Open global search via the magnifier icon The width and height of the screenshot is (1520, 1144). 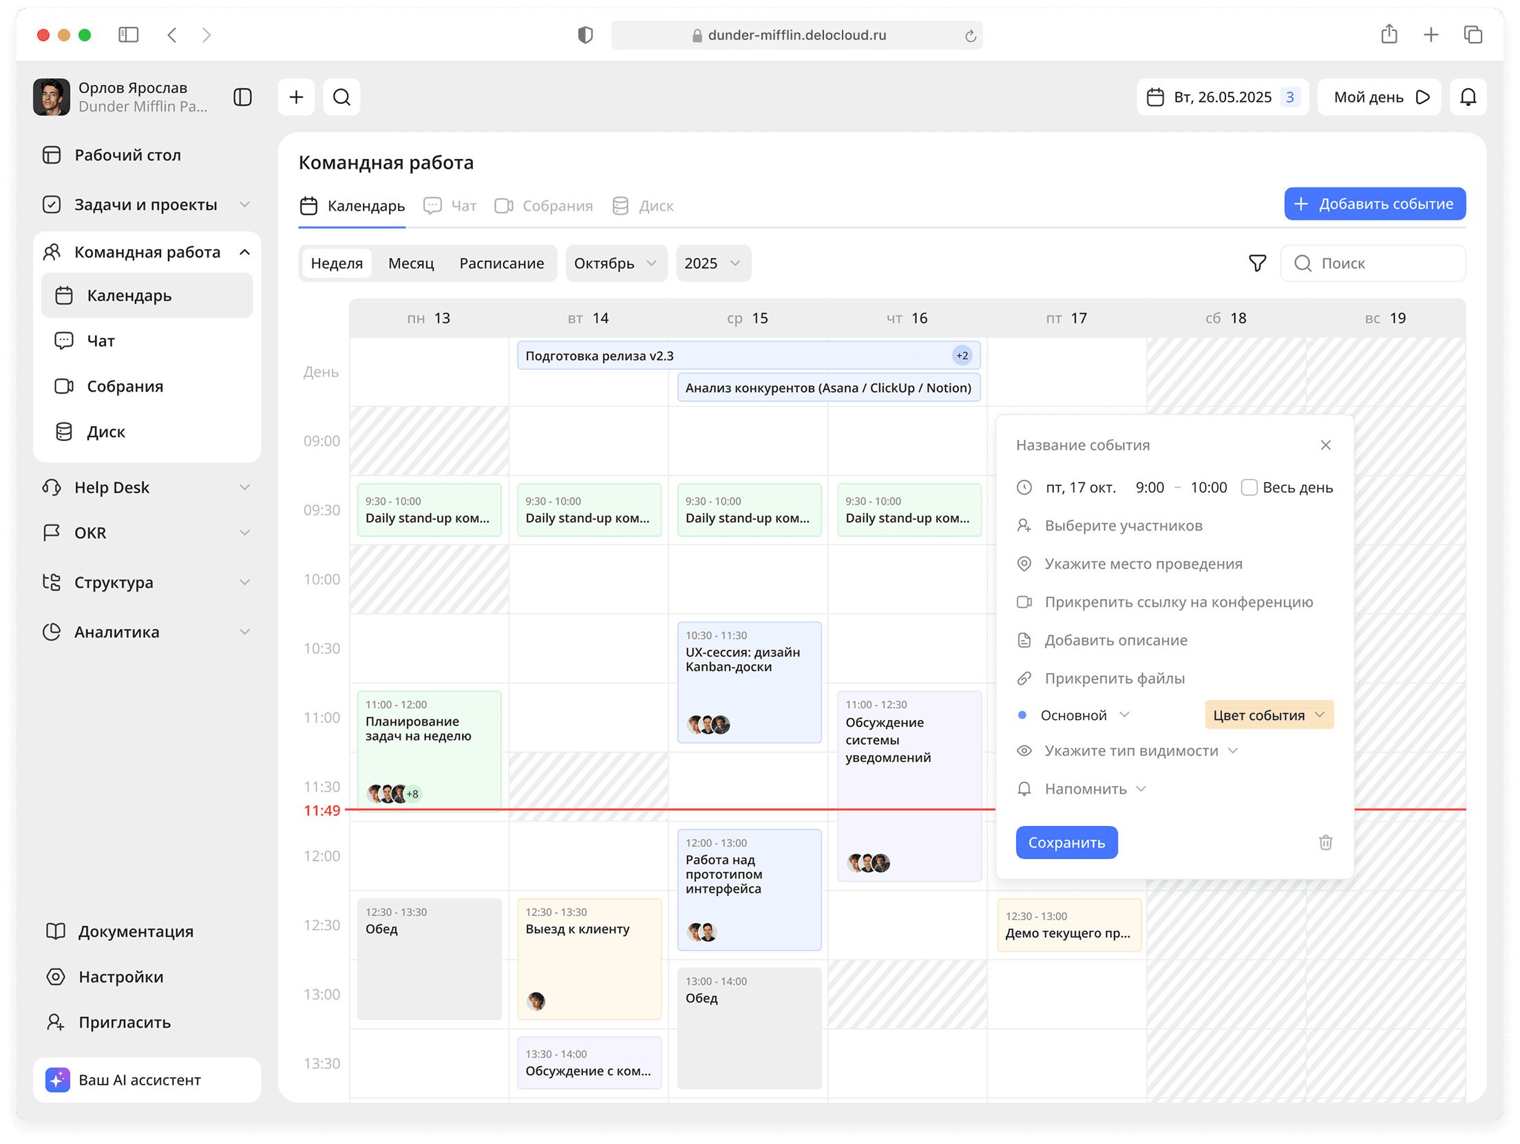[x=341, y=96]
